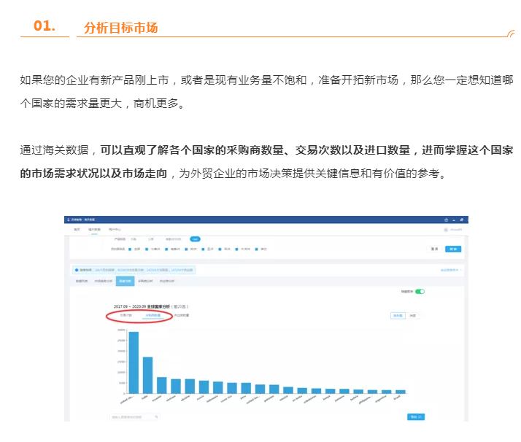This screenshot has height=442, width=521.
Task: Choose the pie chart view button
Action: point(412,316)
